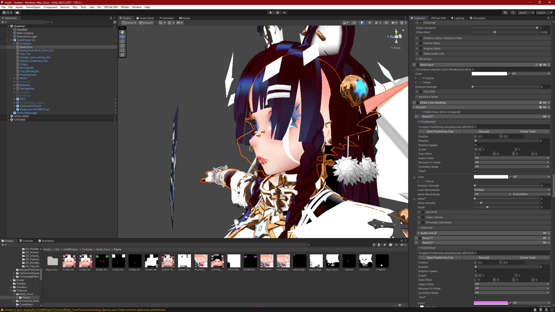
Task: Adjust the Dither Bias slider
Action: tap(504, 32)
